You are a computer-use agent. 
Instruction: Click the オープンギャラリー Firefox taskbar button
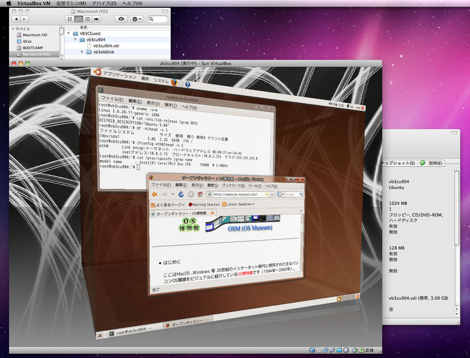pyautogui.click(x=188, y=322)
